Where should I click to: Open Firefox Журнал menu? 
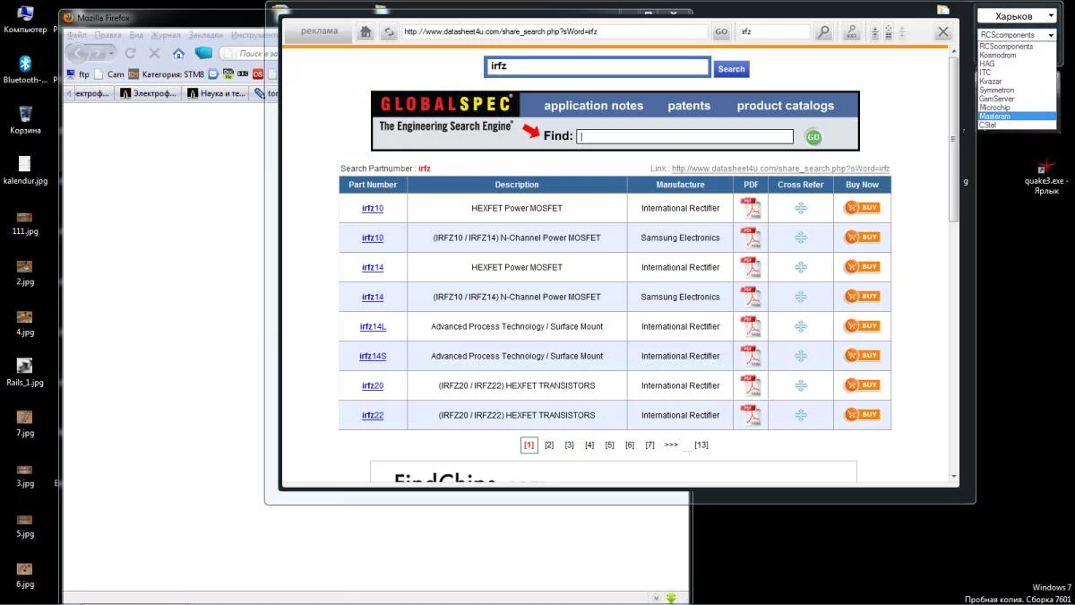click(x=166, y=35)
